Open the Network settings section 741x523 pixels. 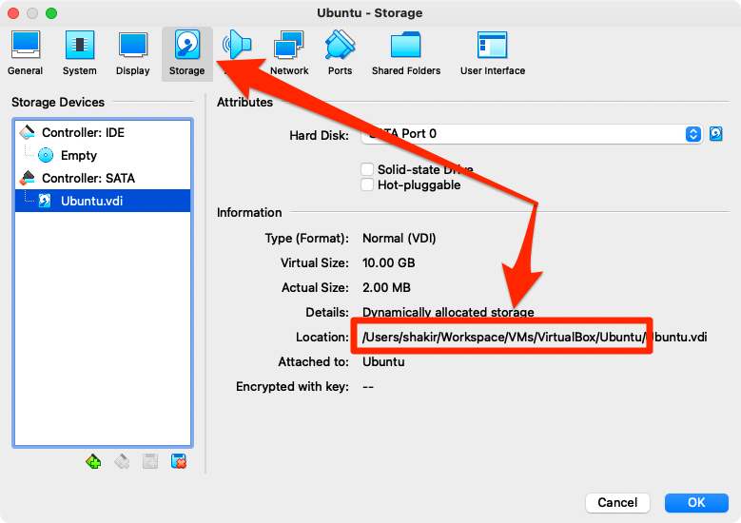289,53
